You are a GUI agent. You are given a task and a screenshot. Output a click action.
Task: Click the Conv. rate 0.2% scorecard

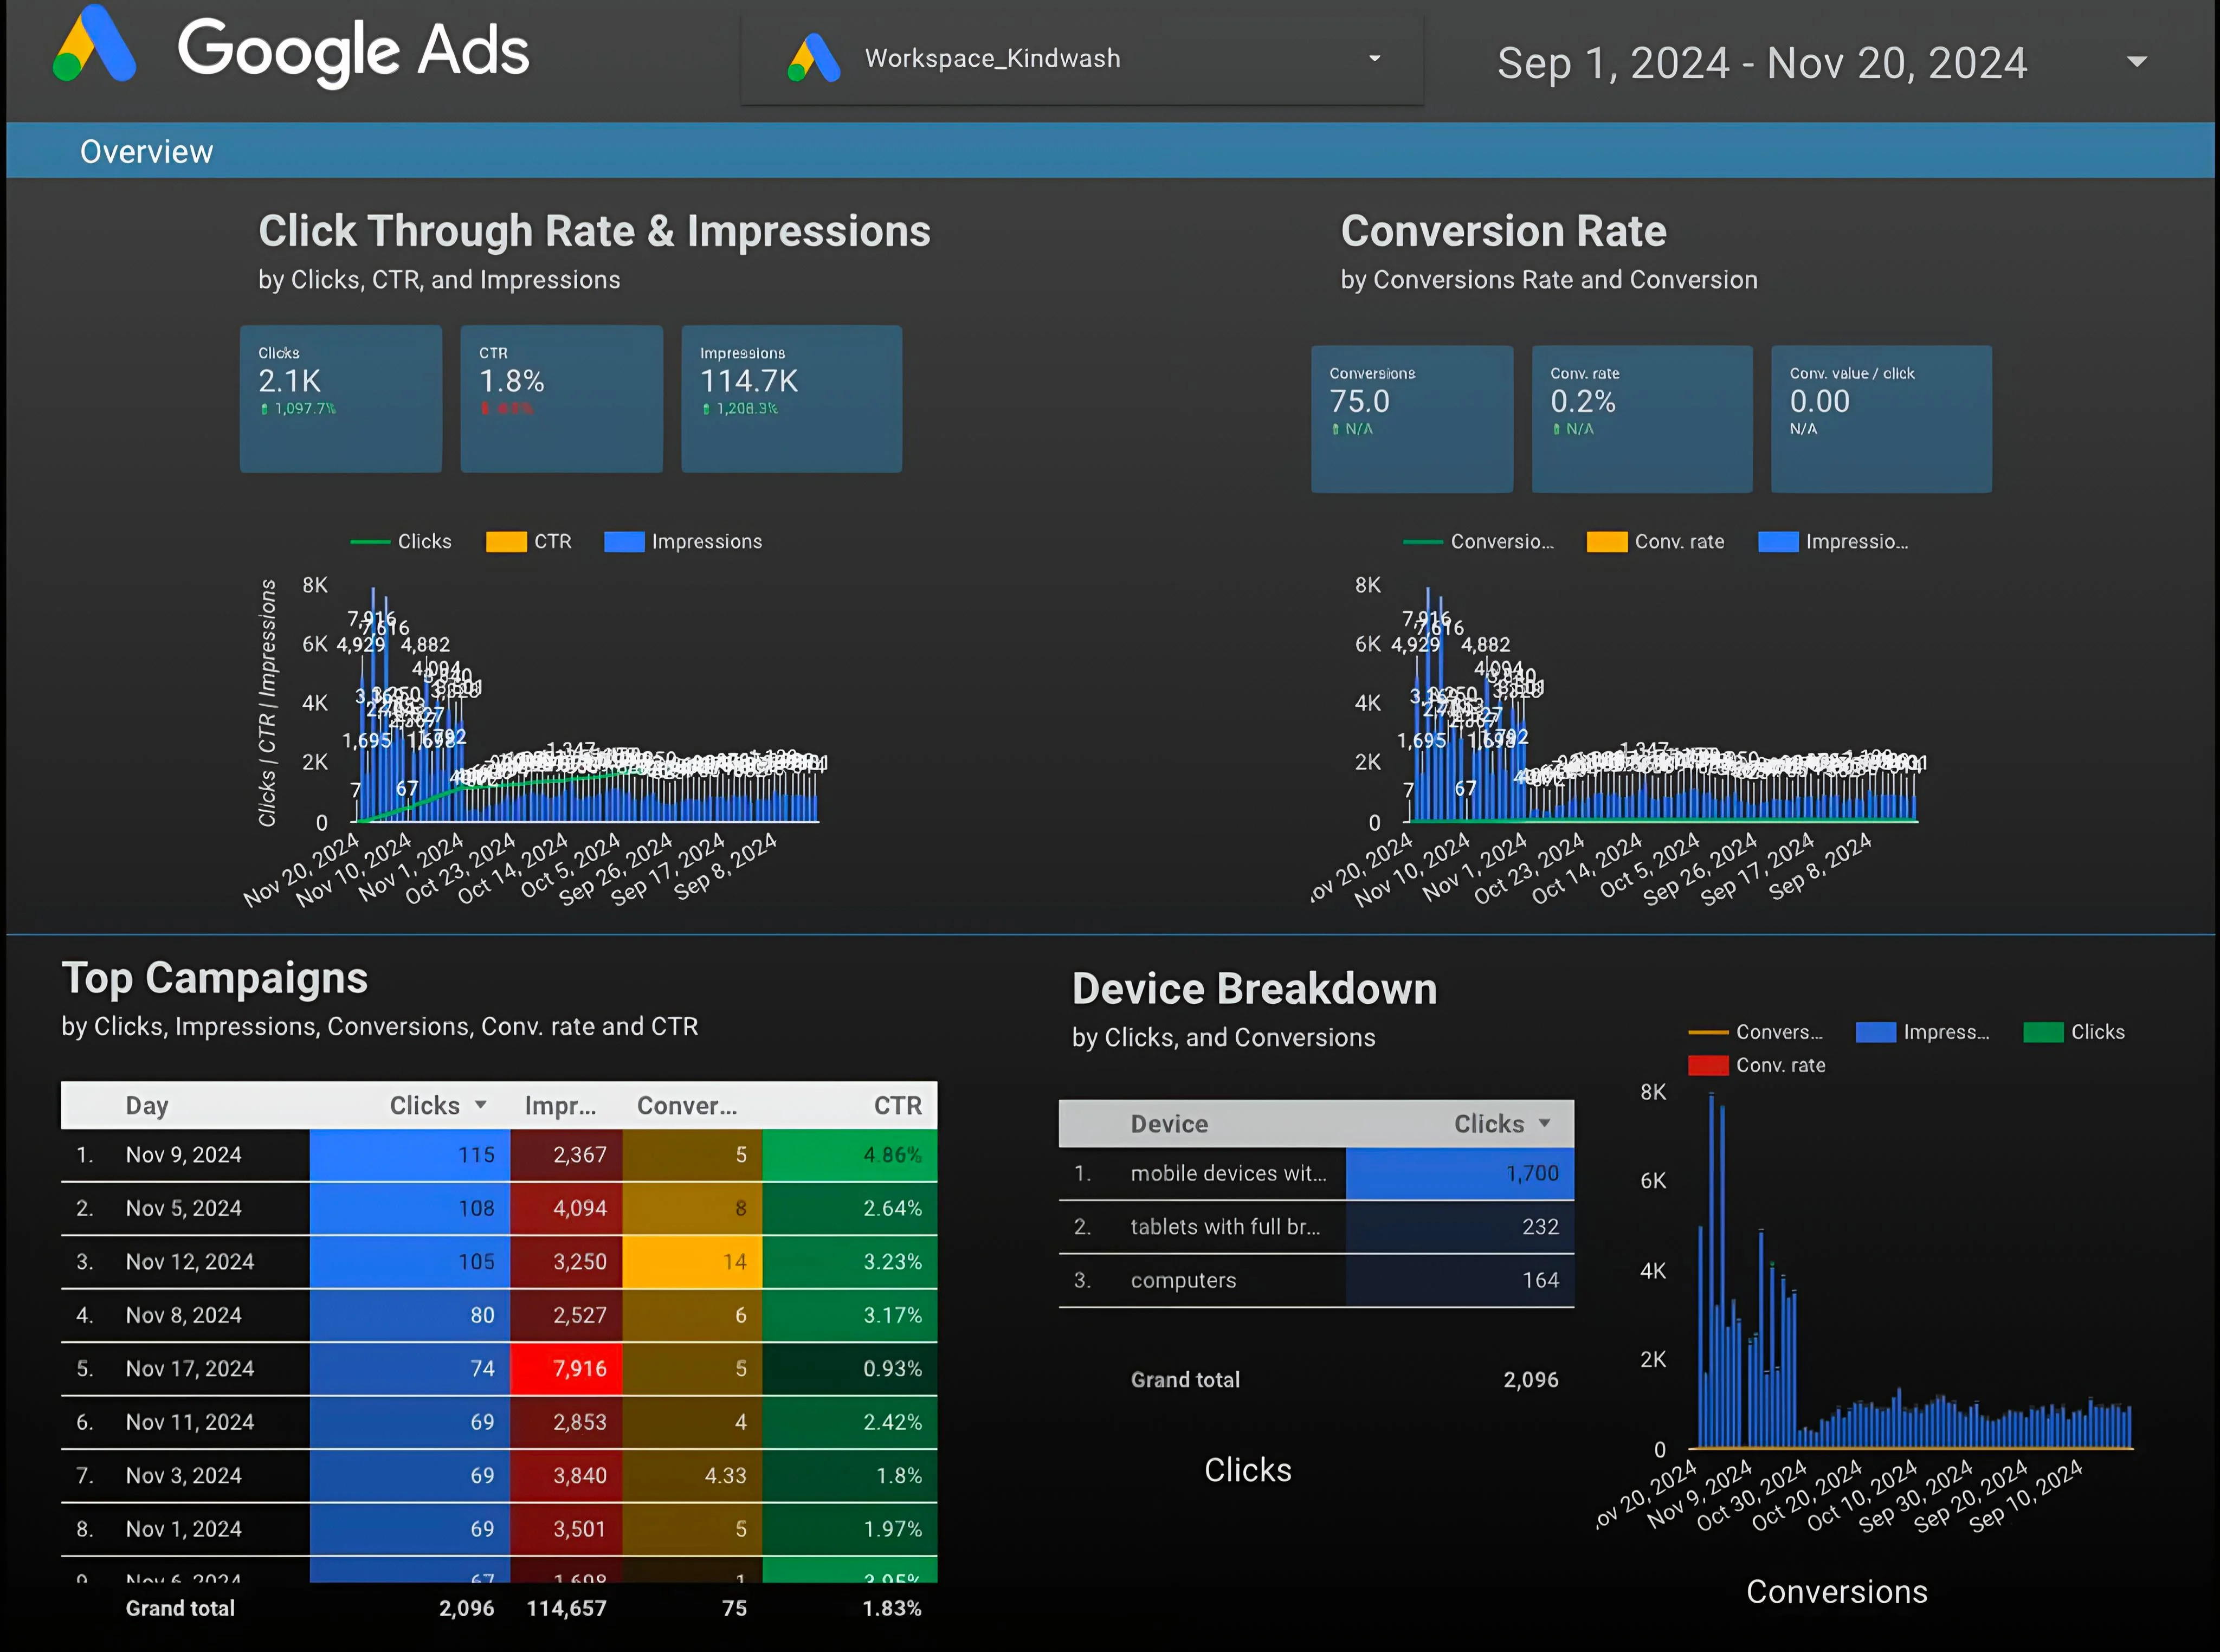pos(1642,419)
